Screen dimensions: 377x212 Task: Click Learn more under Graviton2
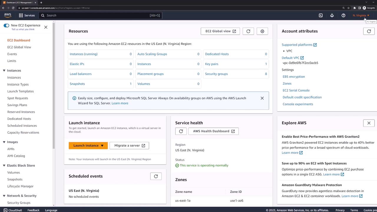(292, 153)
